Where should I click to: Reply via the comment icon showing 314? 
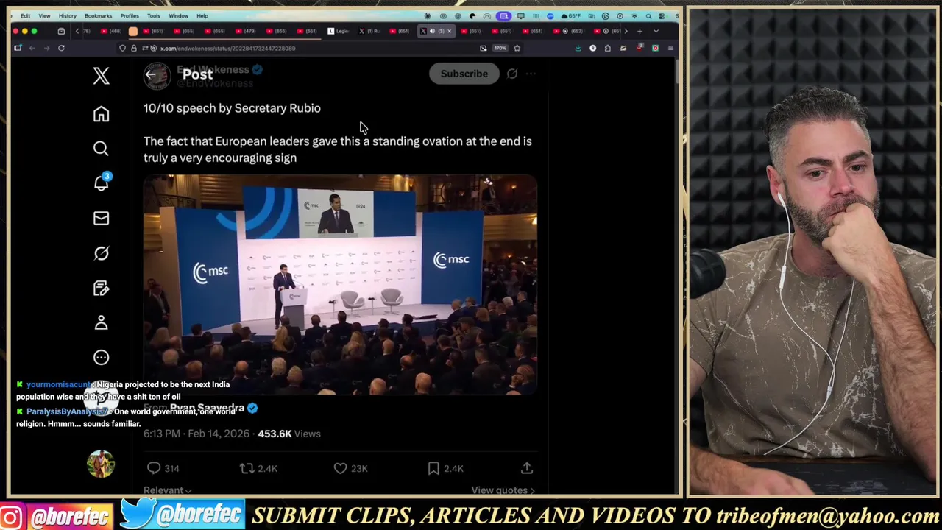tap(163, 468)
